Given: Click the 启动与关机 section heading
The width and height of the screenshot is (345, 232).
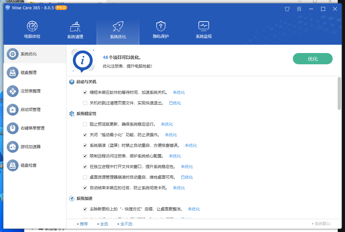Looking at the screenshot, I should click(x=86, y=82).
